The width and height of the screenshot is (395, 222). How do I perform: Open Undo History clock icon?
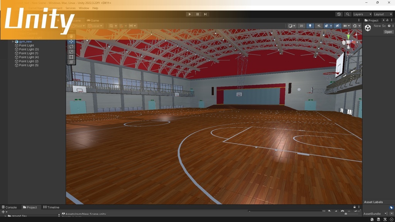tap(339, 14)
